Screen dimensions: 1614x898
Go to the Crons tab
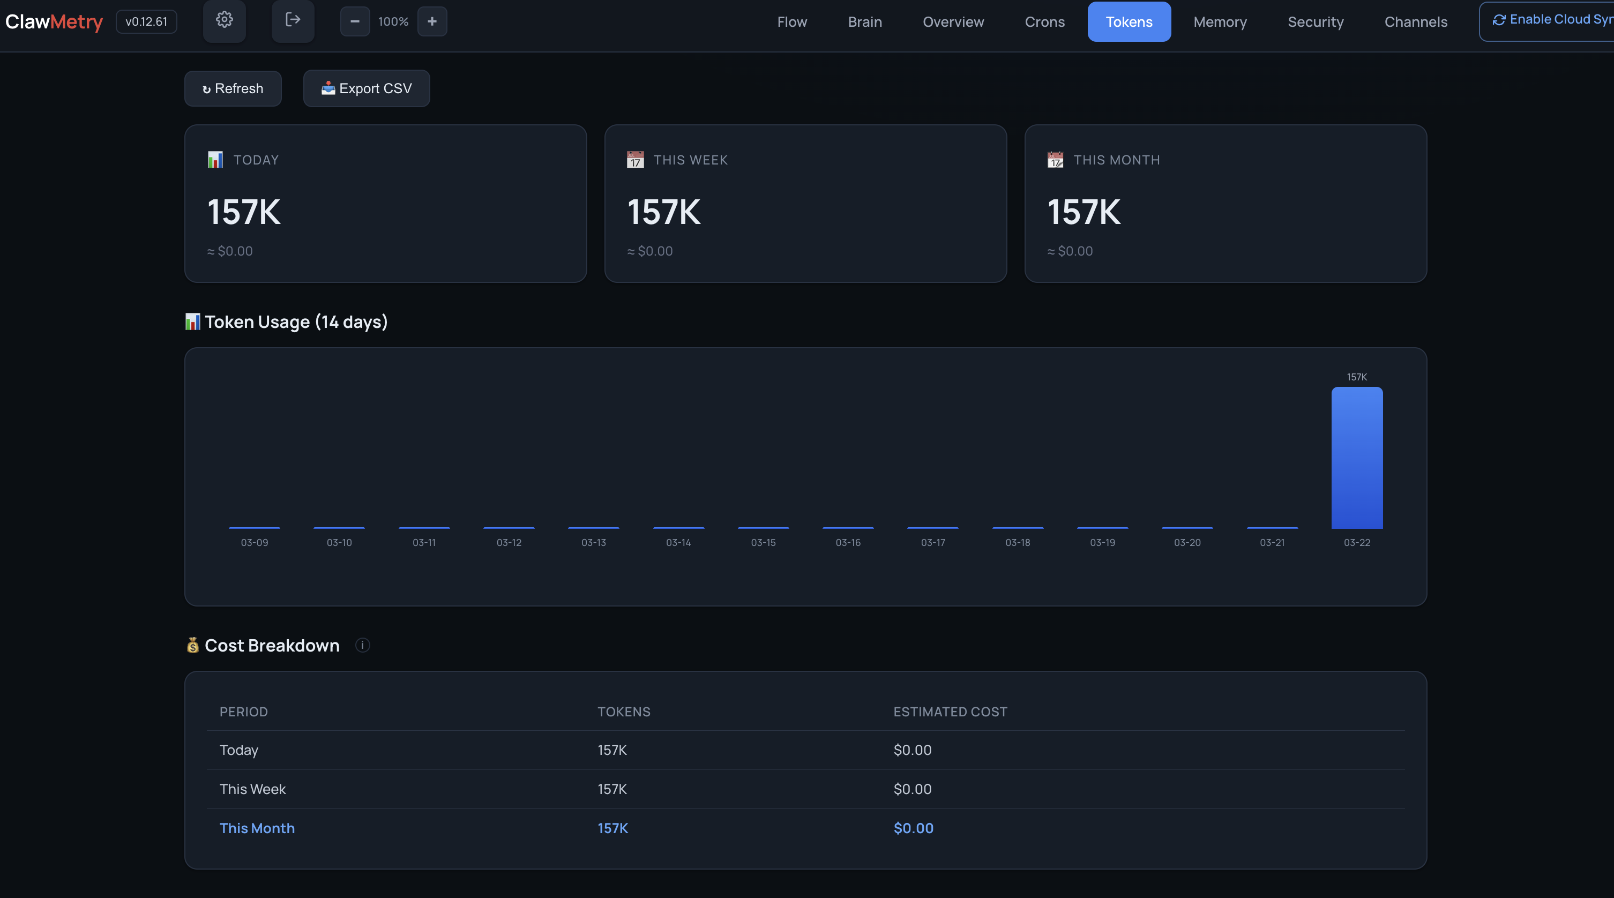(x=1044, y=22)
